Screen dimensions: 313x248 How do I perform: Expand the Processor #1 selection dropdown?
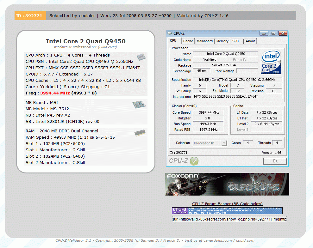(x=224, y=143)
